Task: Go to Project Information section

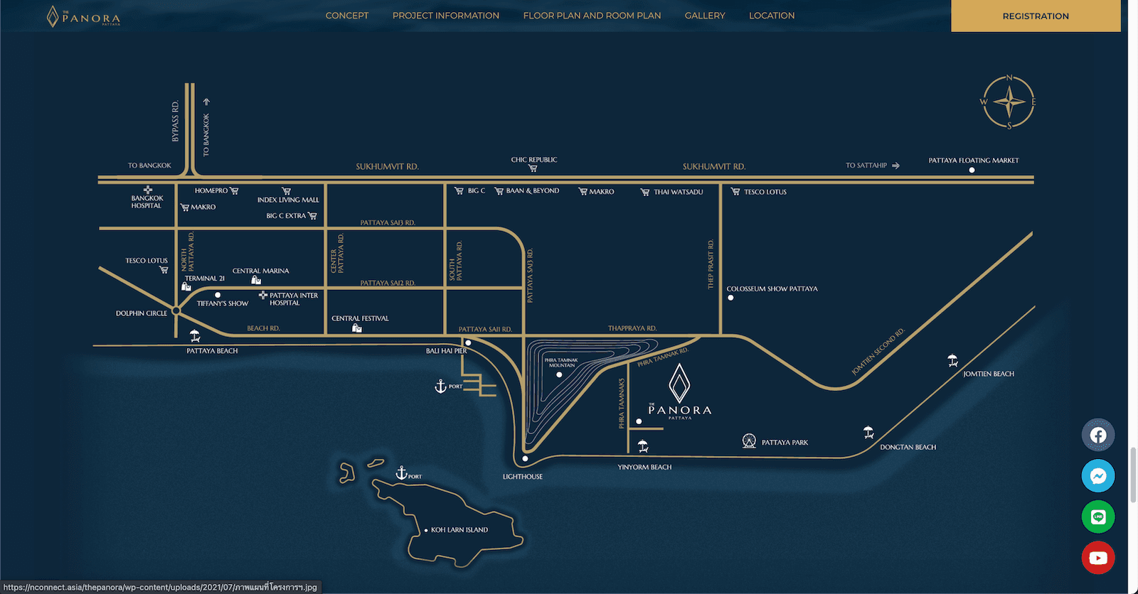Action: click(446, 16)
